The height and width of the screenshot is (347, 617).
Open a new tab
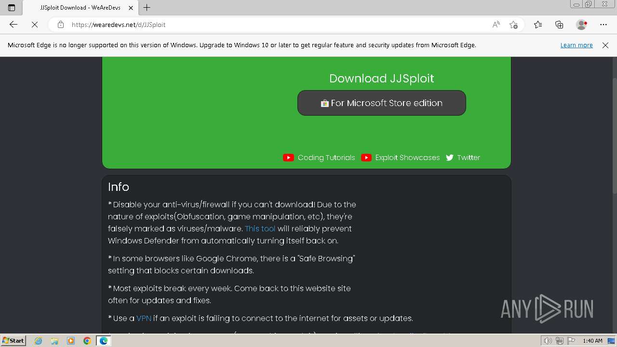147,8
